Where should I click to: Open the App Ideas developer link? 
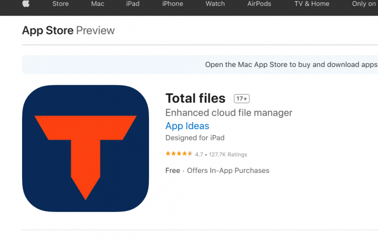(187, 126)
